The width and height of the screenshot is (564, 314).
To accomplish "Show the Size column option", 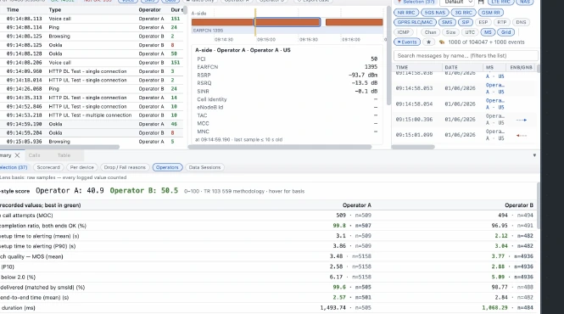I will (x=450, y=32).
